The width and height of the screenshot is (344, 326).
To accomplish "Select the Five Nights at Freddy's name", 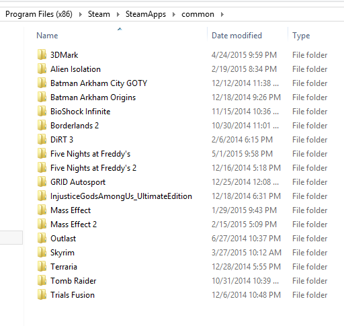I will [90, 154].
